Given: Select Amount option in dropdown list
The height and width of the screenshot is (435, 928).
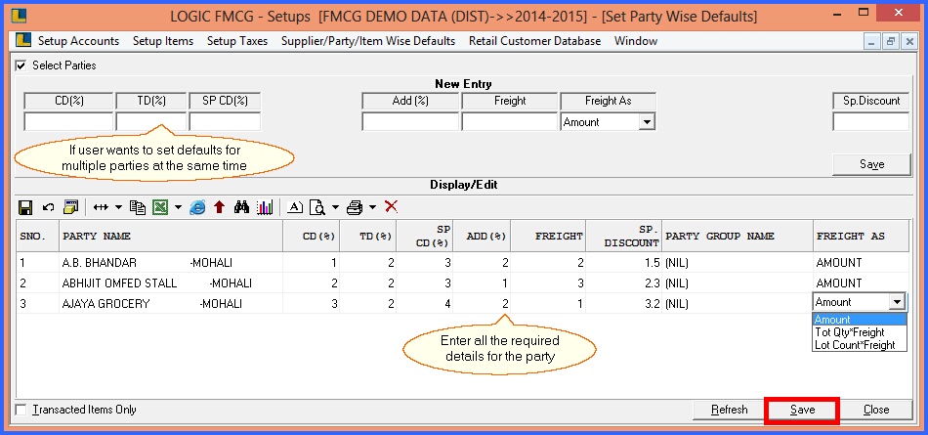Looking at the screenshot, I should (x=860, y=320).
